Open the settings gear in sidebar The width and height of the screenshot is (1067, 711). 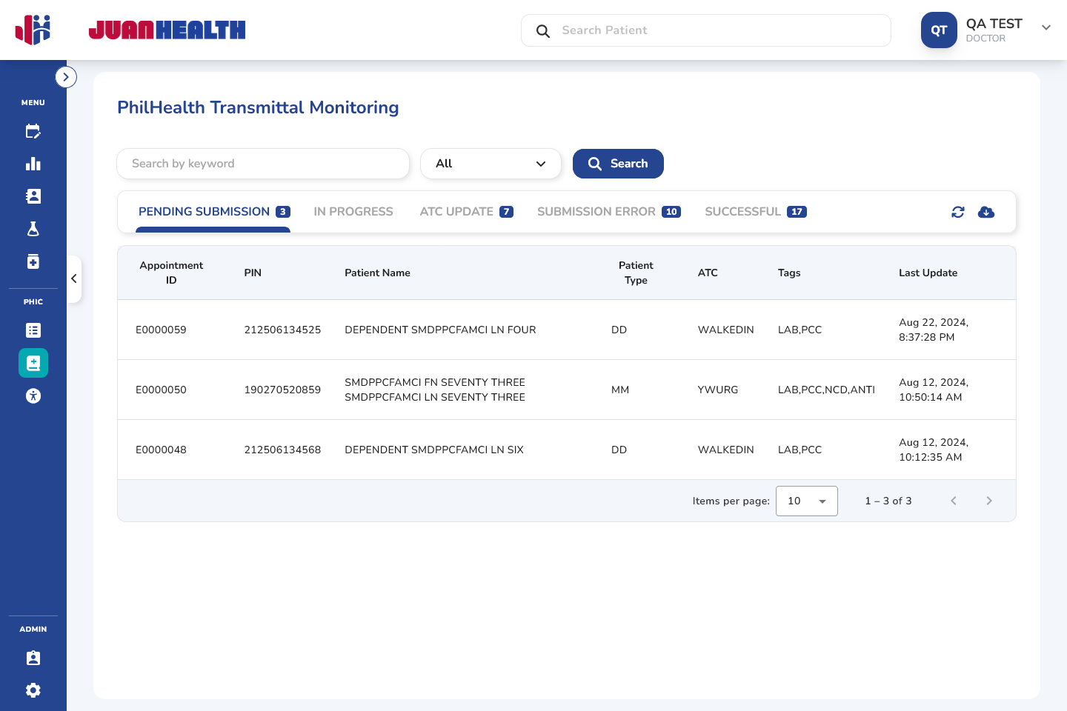pos(33,690)
